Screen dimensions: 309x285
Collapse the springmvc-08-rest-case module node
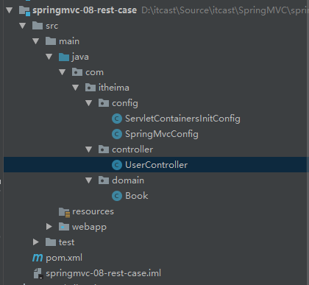10,10
